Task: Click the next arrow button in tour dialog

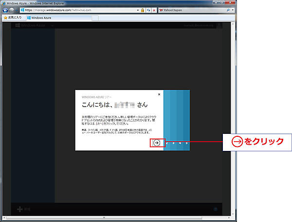Action: [x=157, y=143]
